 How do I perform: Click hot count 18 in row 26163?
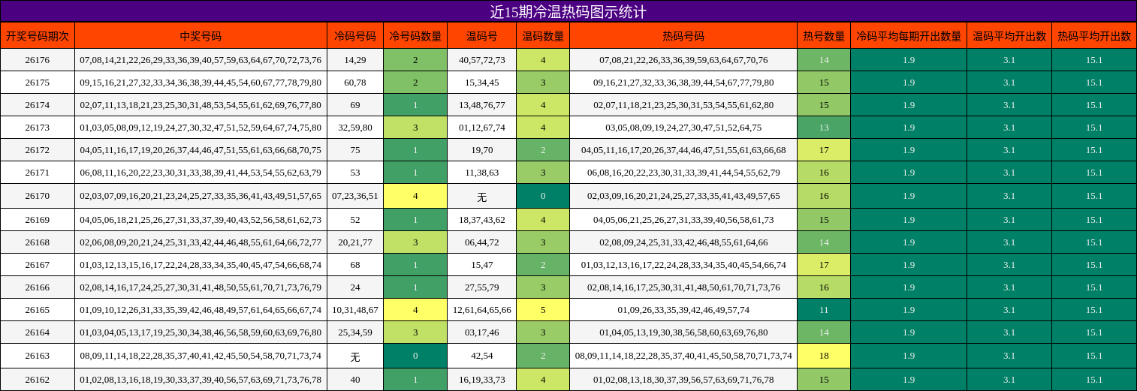tap(824, 356)
